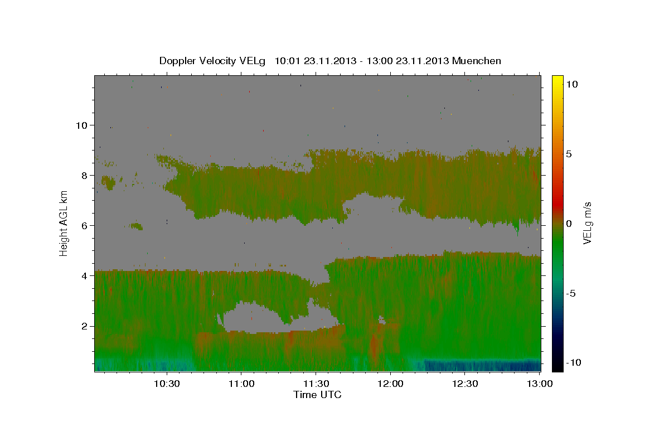Click the "Muenchen" location in the title
The image size is (669, 446).
[477, 61]
